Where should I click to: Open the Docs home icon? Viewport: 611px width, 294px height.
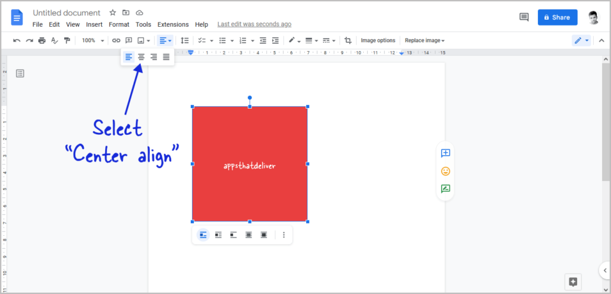click(x=17, y=17)
